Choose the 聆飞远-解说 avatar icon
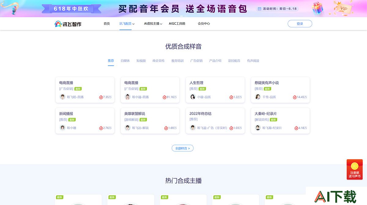Image resolution: width=367 pixels, height=205 pixels. coord(128,128)
